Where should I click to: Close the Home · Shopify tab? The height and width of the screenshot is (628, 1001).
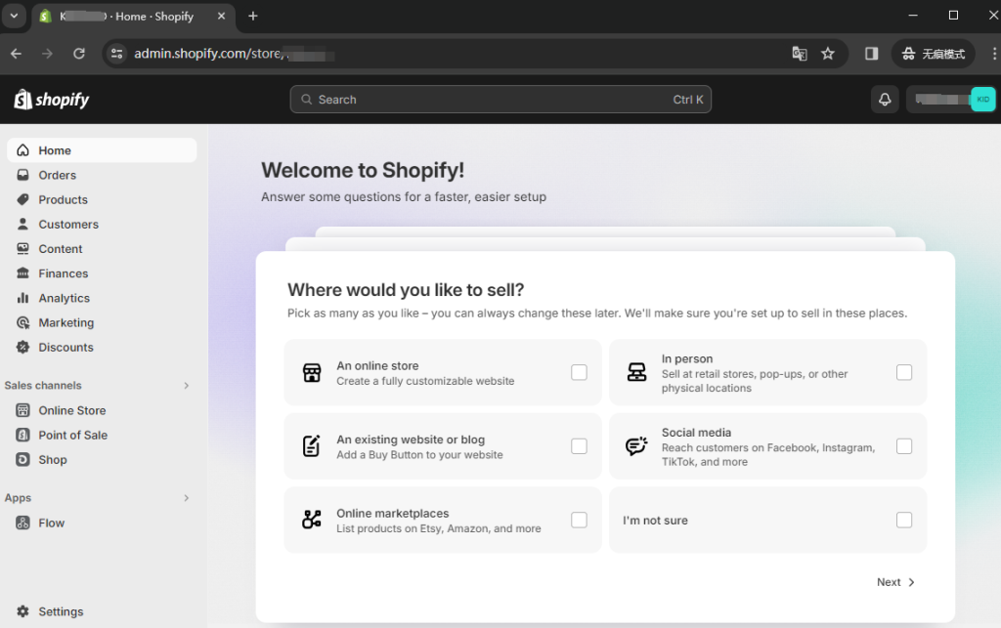(x=222, y=16)
